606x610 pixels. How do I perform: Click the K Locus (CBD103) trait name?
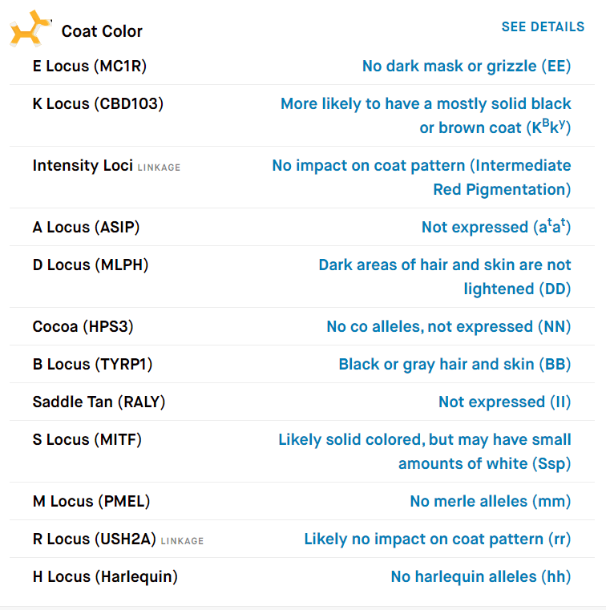(x=98, y=103)
